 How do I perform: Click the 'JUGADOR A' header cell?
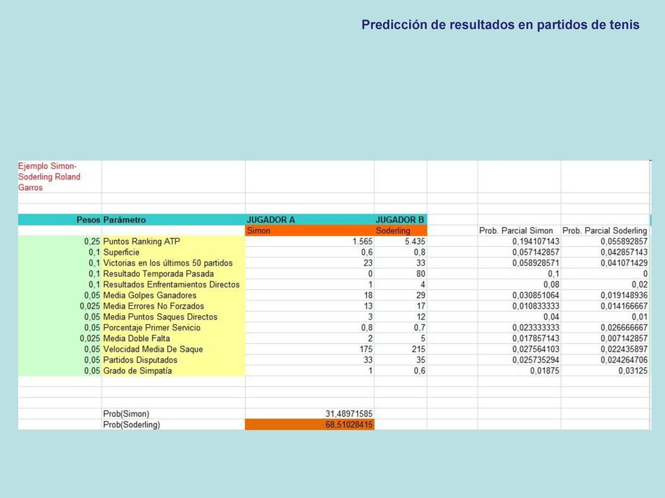[310, 220]
